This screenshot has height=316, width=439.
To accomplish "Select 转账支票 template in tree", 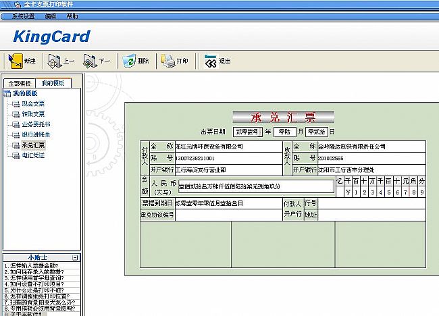I will pos(32,114).
